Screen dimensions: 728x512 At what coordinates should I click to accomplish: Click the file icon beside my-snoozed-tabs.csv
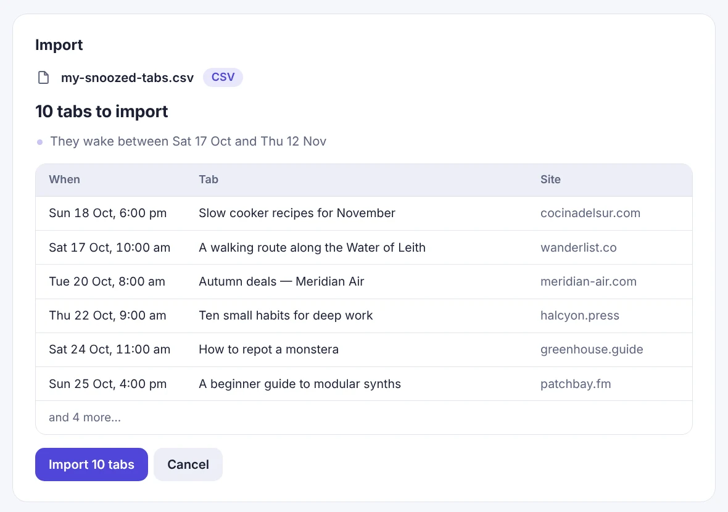[43, 77]
